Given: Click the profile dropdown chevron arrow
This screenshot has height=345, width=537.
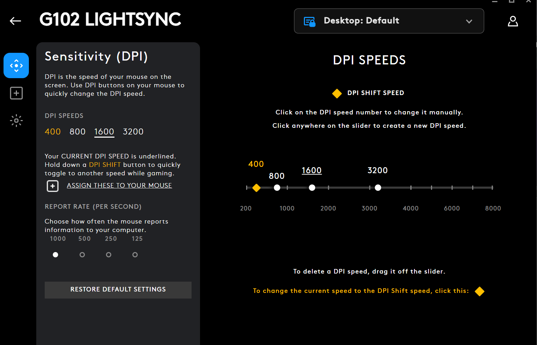Looking at the screenshot, I should click(x=469, y=21).
